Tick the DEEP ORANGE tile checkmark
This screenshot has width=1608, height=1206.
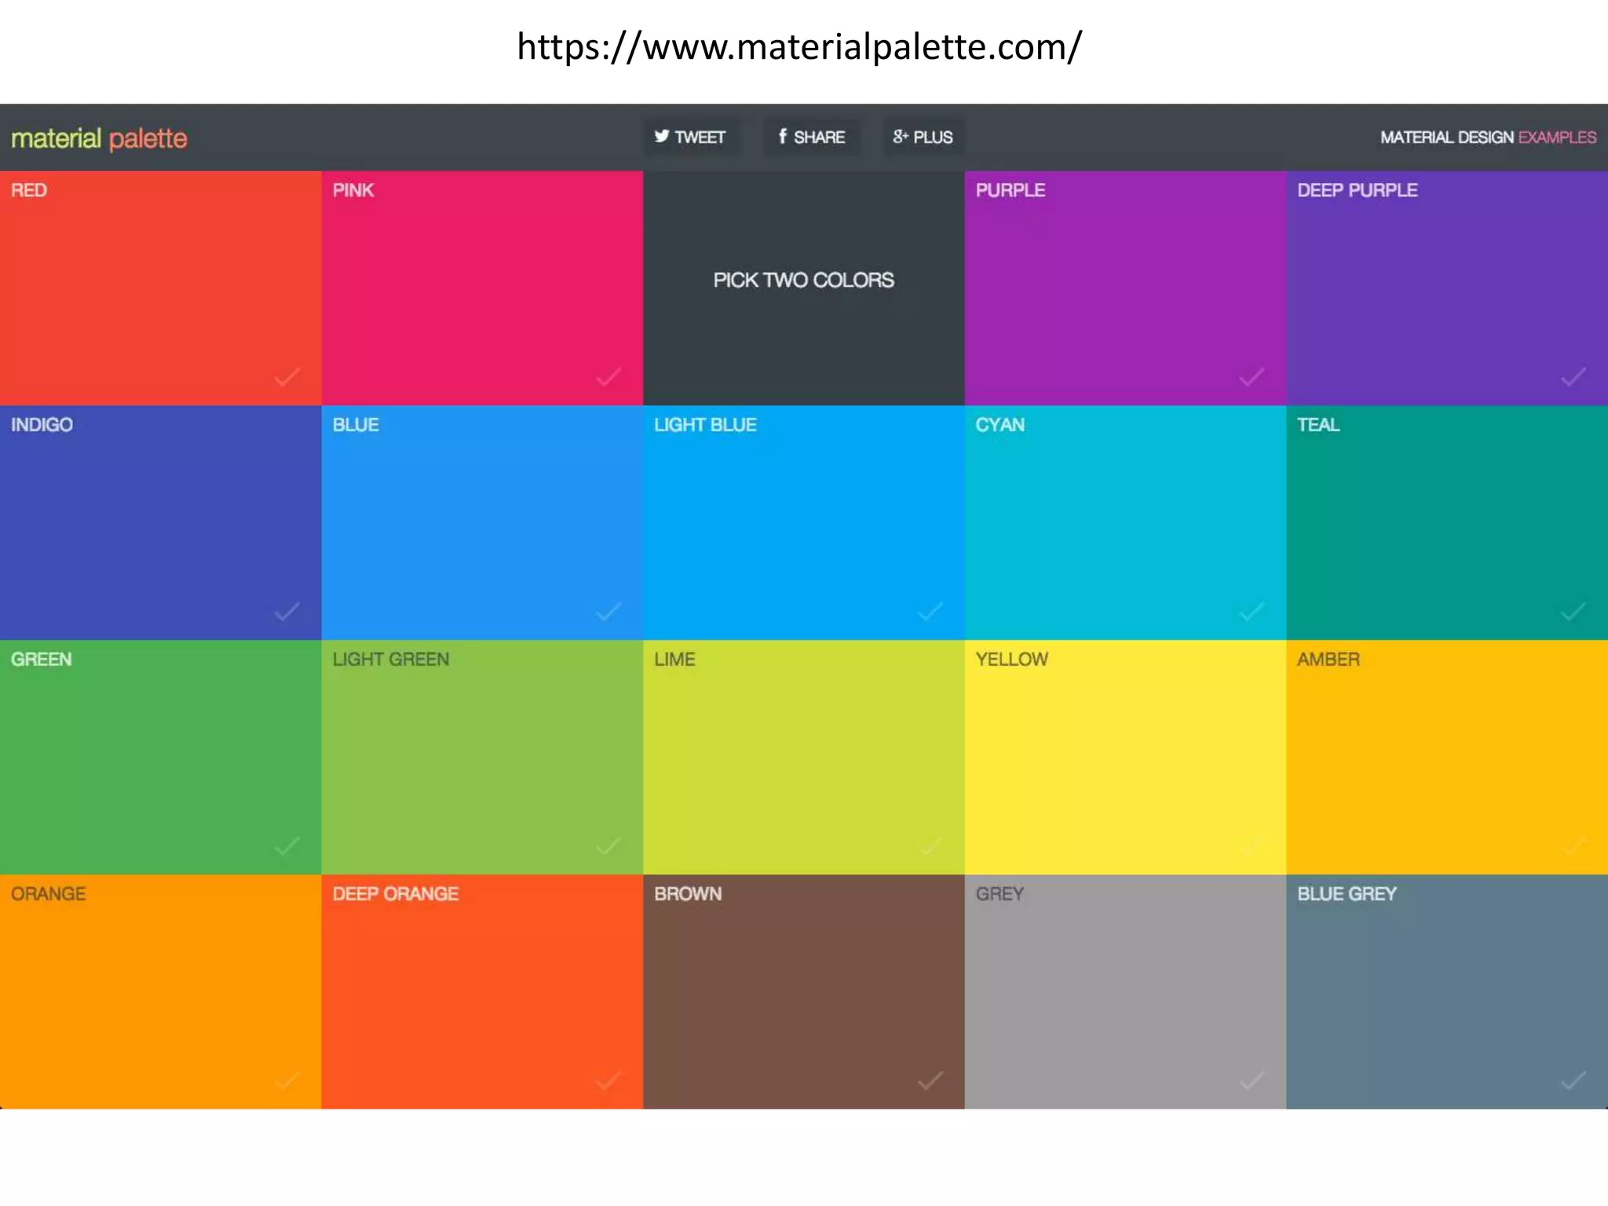pos(608,1080)
